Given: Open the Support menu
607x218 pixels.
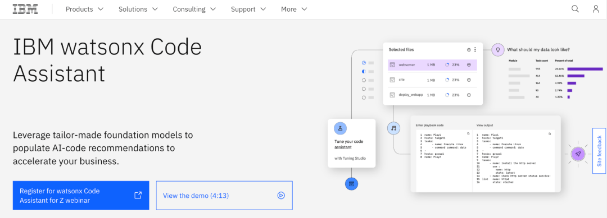Looking at the screenshot, I should click(248, 10).
